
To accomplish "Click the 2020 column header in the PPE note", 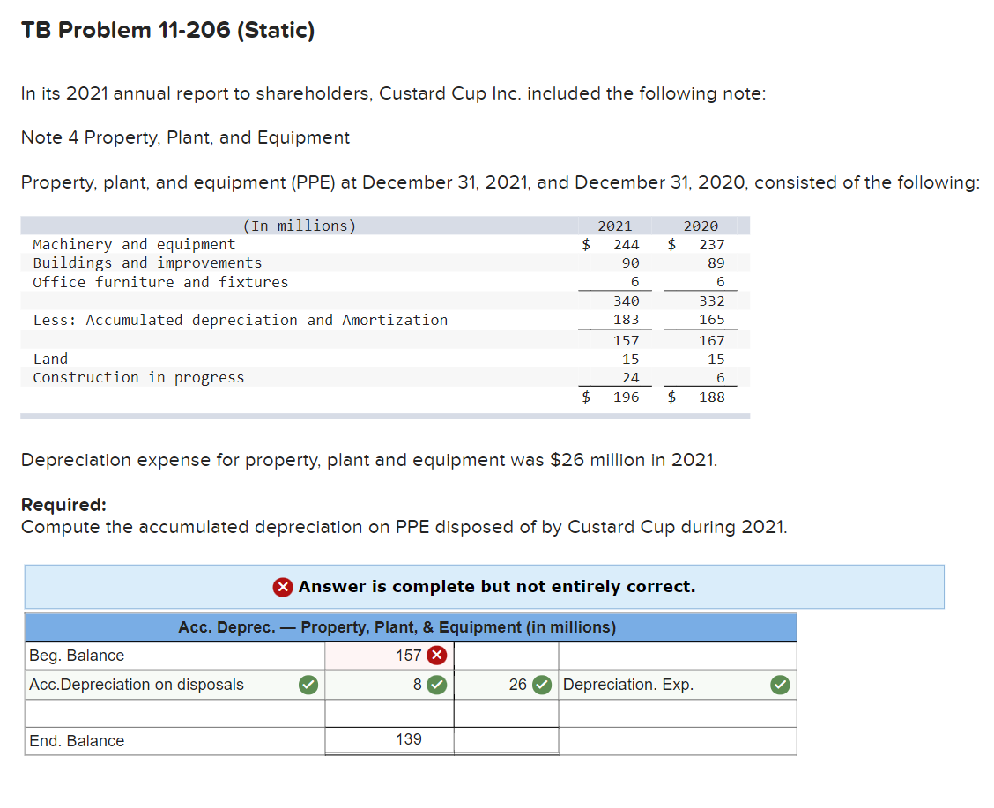I will [x=701, y=226].
